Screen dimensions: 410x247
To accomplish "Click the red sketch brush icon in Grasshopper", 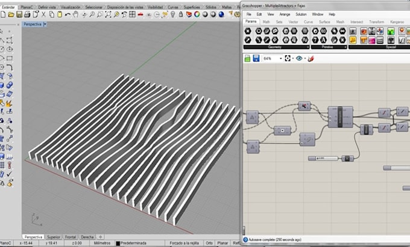I will [x=311, y=58].
